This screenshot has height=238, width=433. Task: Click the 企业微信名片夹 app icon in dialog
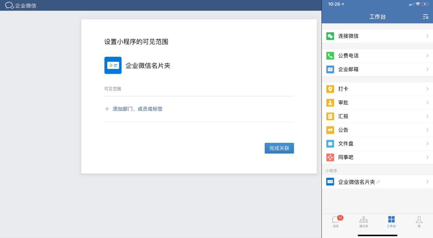tap(113, 65)
